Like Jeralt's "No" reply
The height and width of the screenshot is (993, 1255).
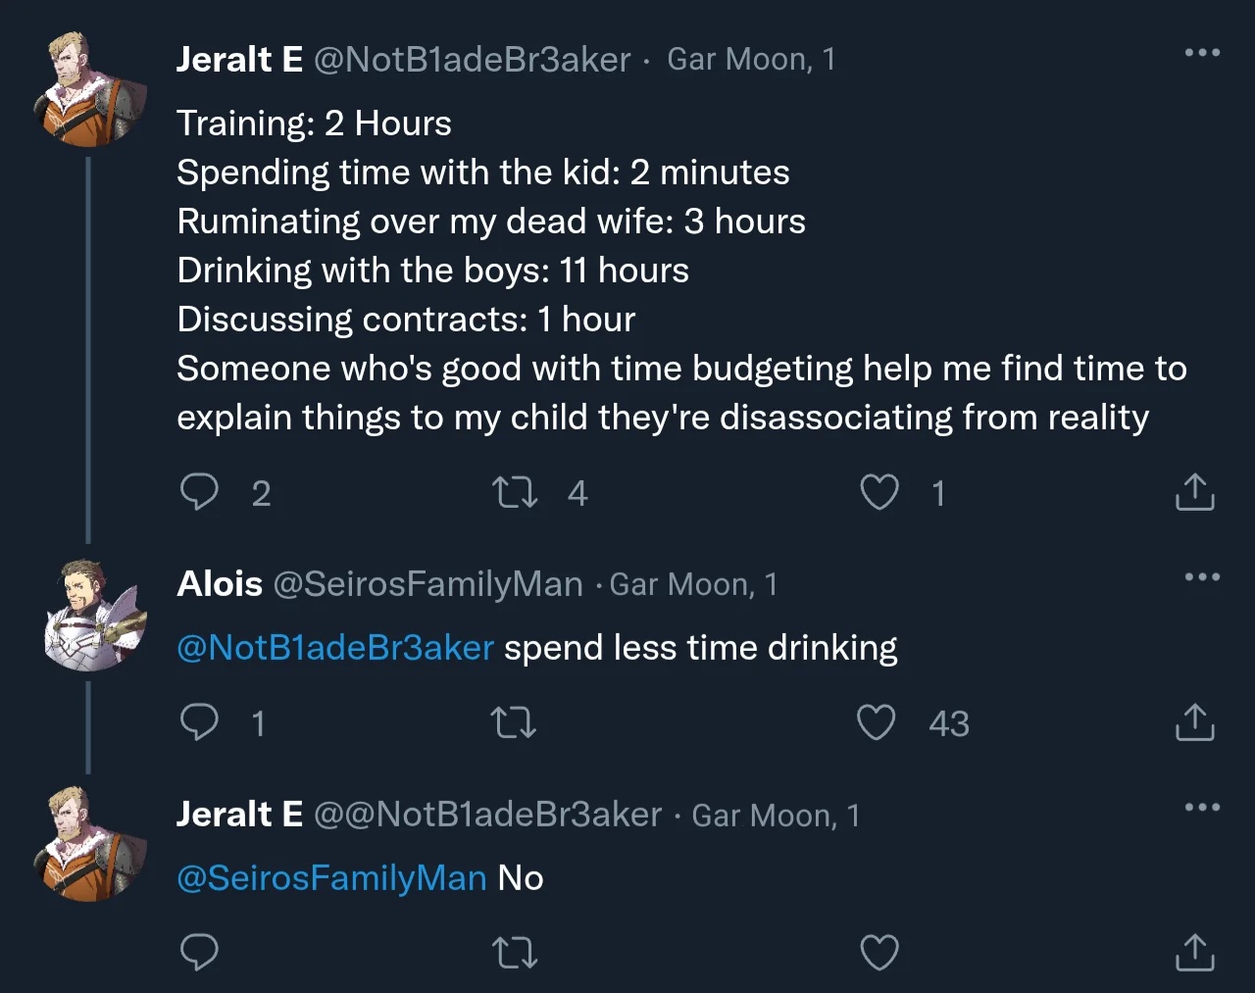878,952
